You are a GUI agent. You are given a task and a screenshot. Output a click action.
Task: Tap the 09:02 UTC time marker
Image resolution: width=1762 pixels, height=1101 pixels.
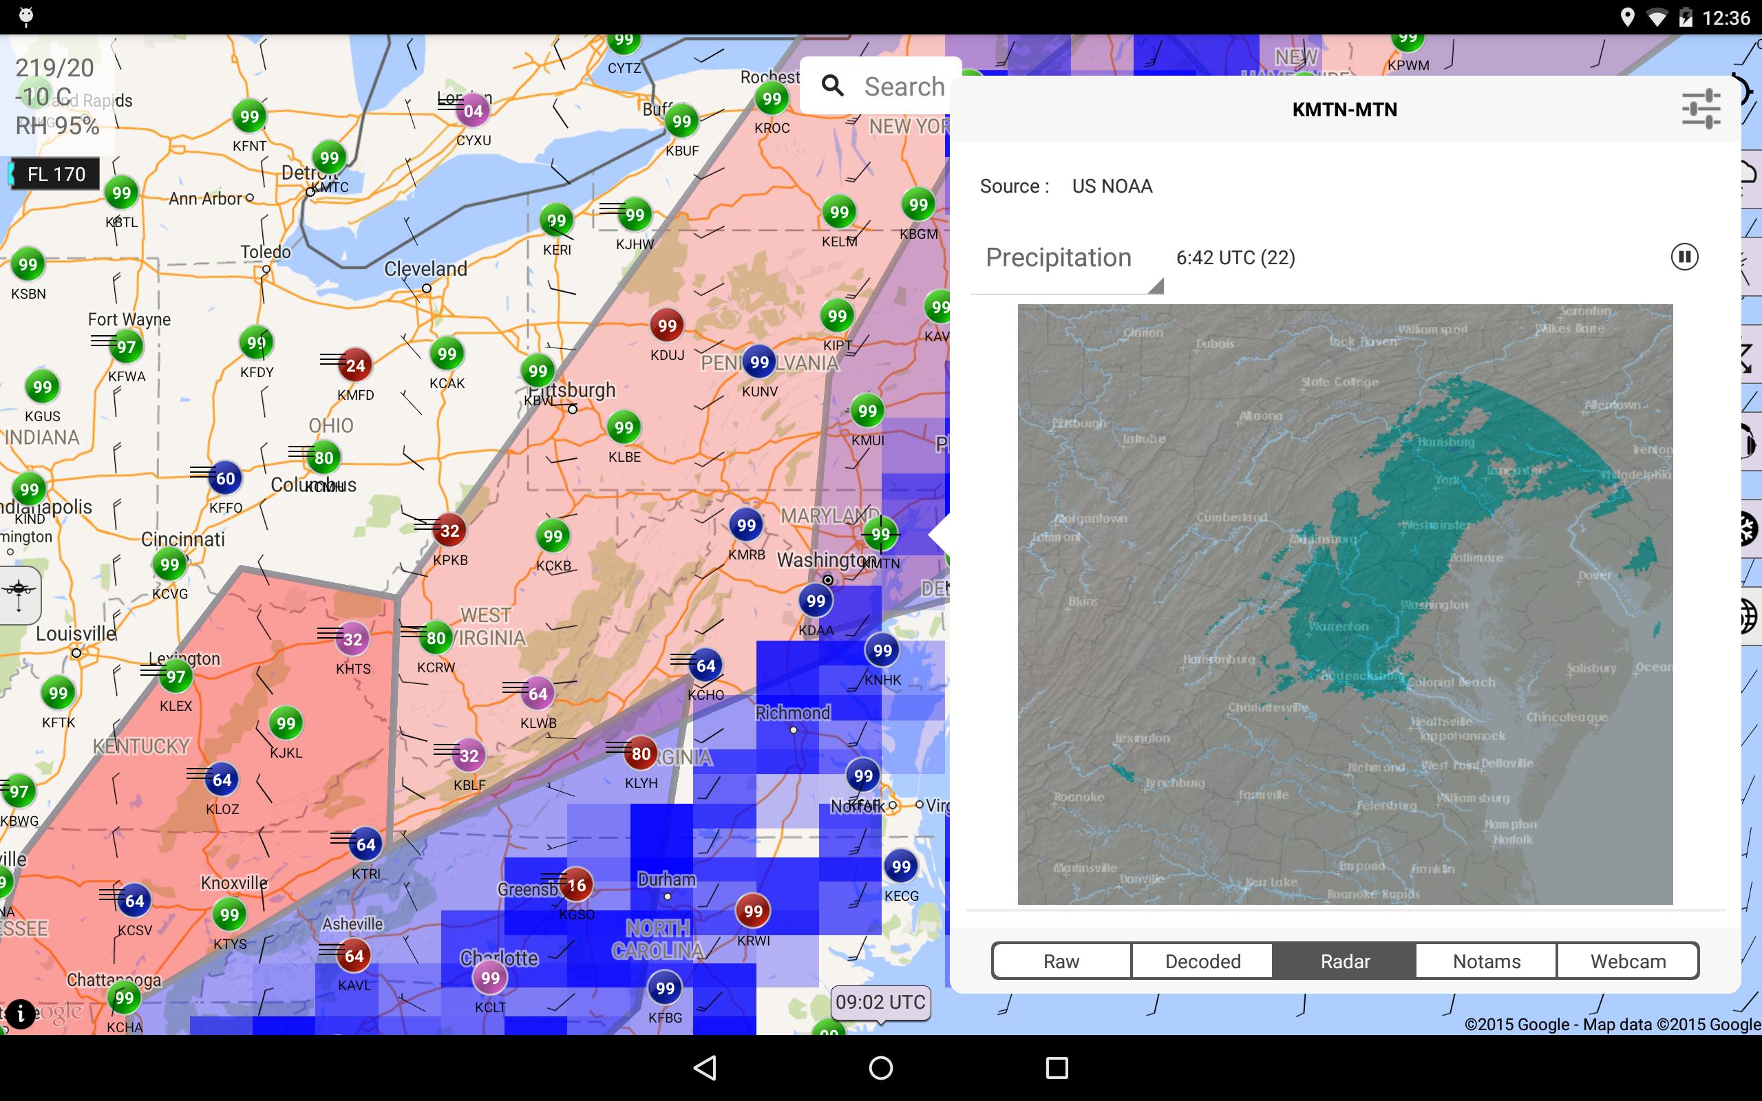pyautogui.click(x=880, y=1003)
